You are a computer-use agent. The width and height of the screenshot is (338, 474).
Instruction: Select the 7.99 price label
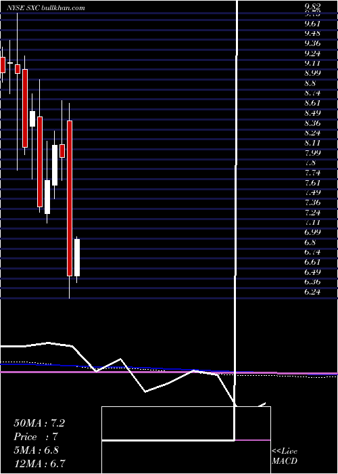pyautogui.click(x=312, y=152)
